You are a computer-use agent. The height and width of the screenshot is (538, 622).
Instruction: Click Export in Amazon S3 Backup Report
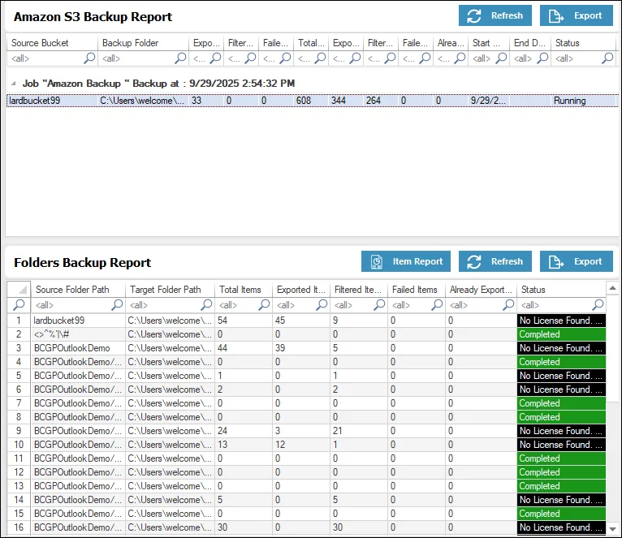pos(576,16)
